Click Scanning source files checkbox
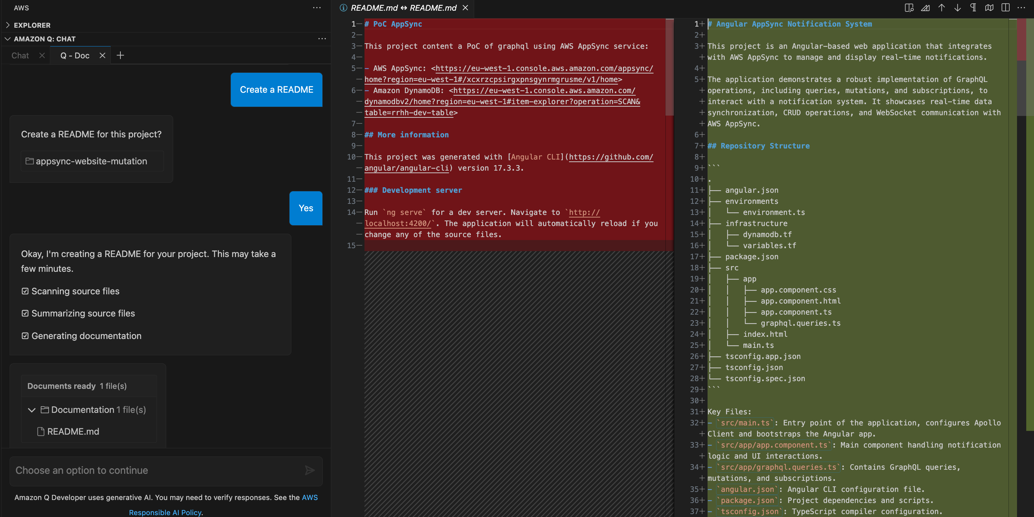 point(25,291)
